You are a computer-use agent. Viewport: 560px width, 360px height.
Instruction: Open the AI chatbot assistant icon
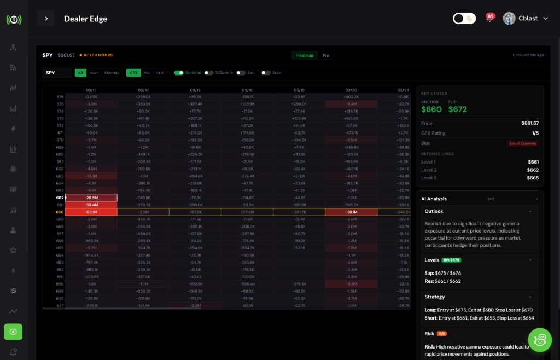pos(540,340)
